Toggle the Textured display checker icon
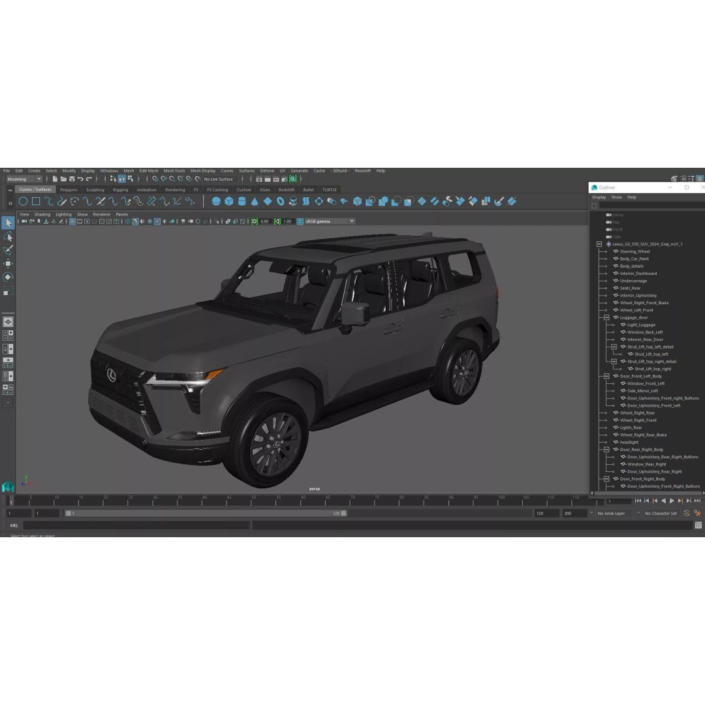 click(157, 221)
